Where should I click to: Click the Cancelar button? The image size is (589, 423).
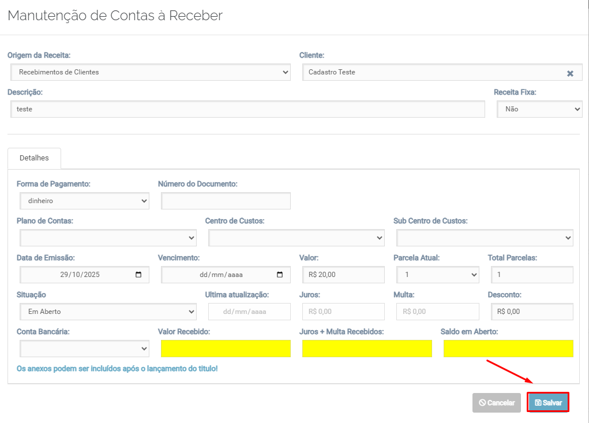496,403
